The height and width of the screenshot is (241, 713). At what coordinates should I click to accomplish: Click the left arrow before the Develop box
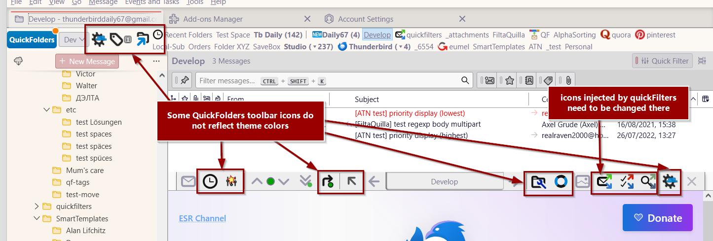pos(374,182)
